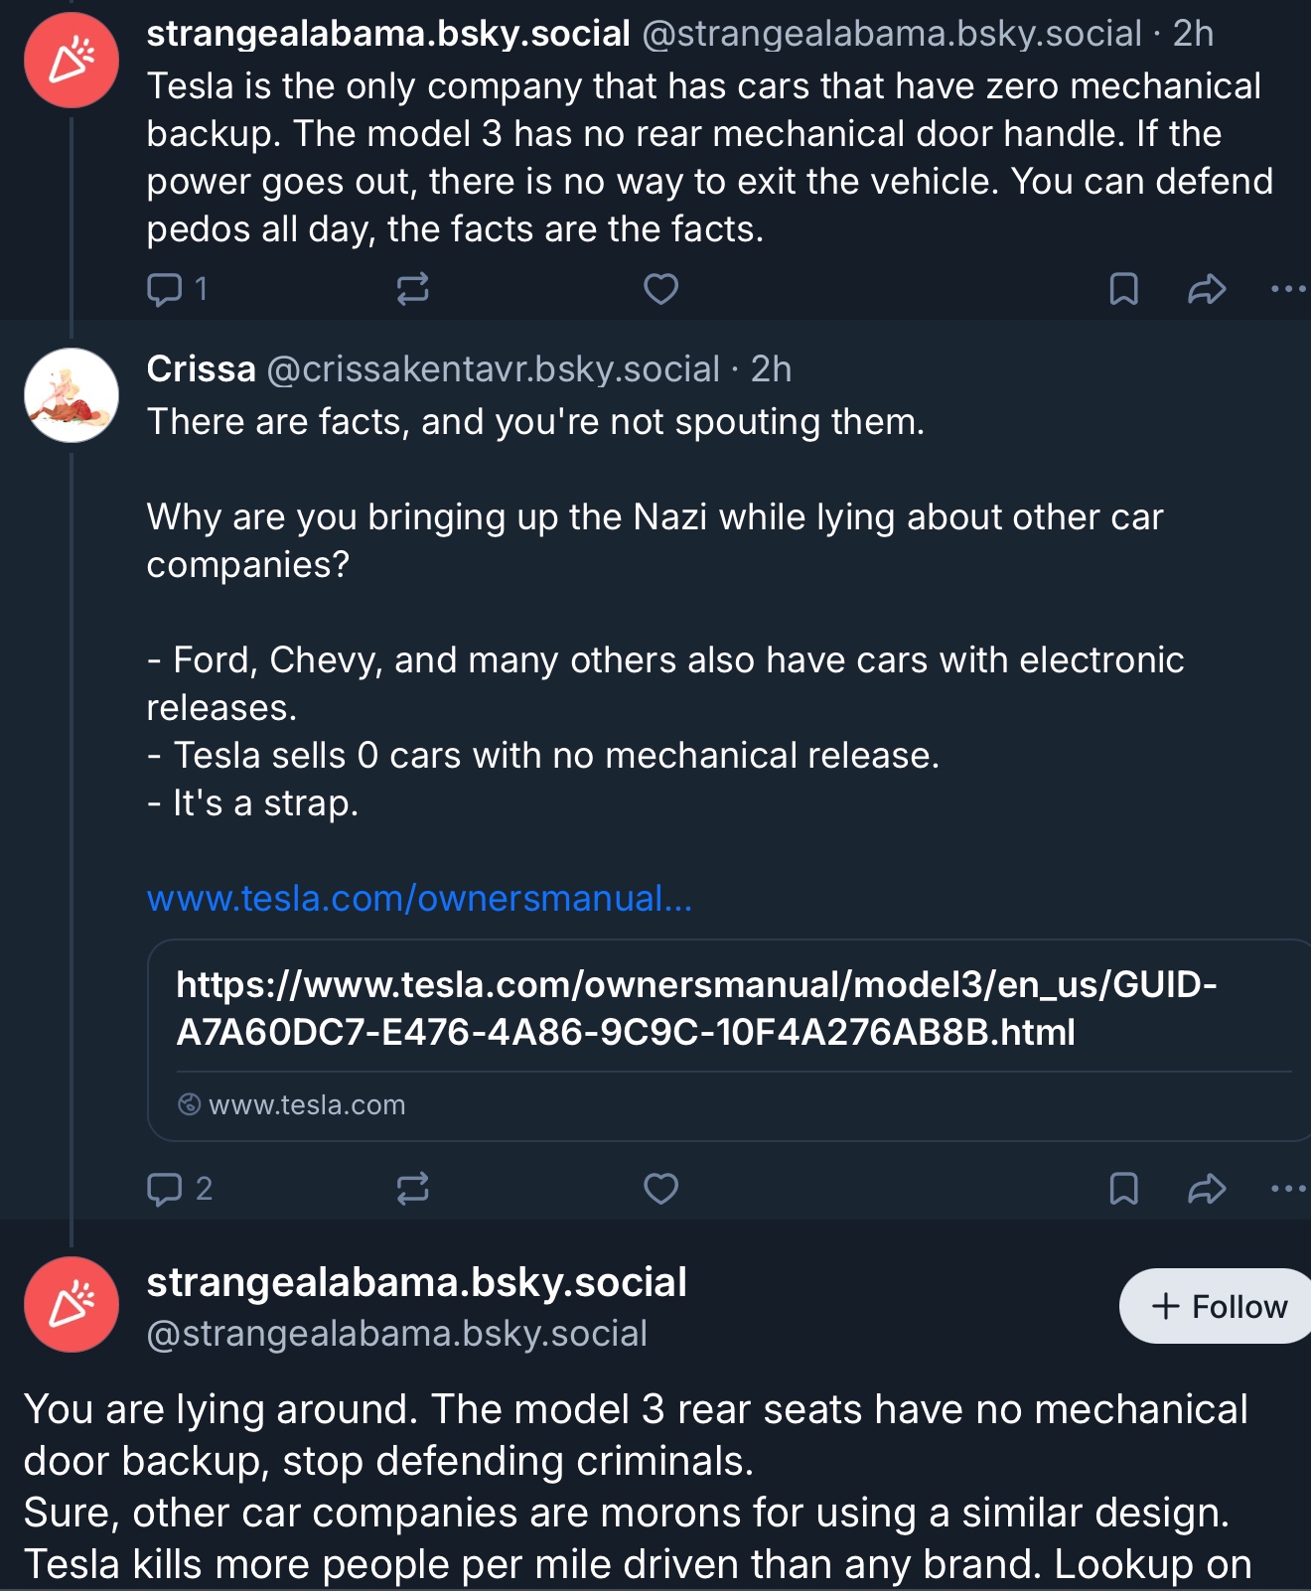Viewport: 1311px width, 1591px height.
Task: Open more options on strangealabama's first post
Action: pos(1288,289)
